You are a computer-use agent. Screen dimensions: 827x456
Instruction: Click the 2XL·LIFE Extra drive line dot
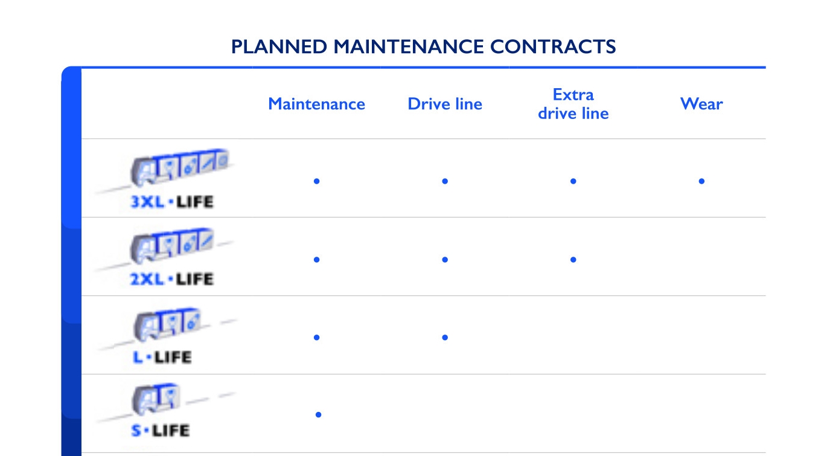click(x=573, y=260)
